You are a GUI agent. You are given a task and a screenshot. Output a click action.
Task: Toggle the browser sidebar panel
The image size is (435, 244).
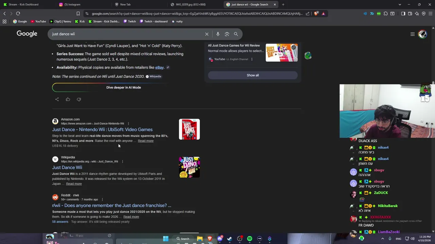[403, 14]
